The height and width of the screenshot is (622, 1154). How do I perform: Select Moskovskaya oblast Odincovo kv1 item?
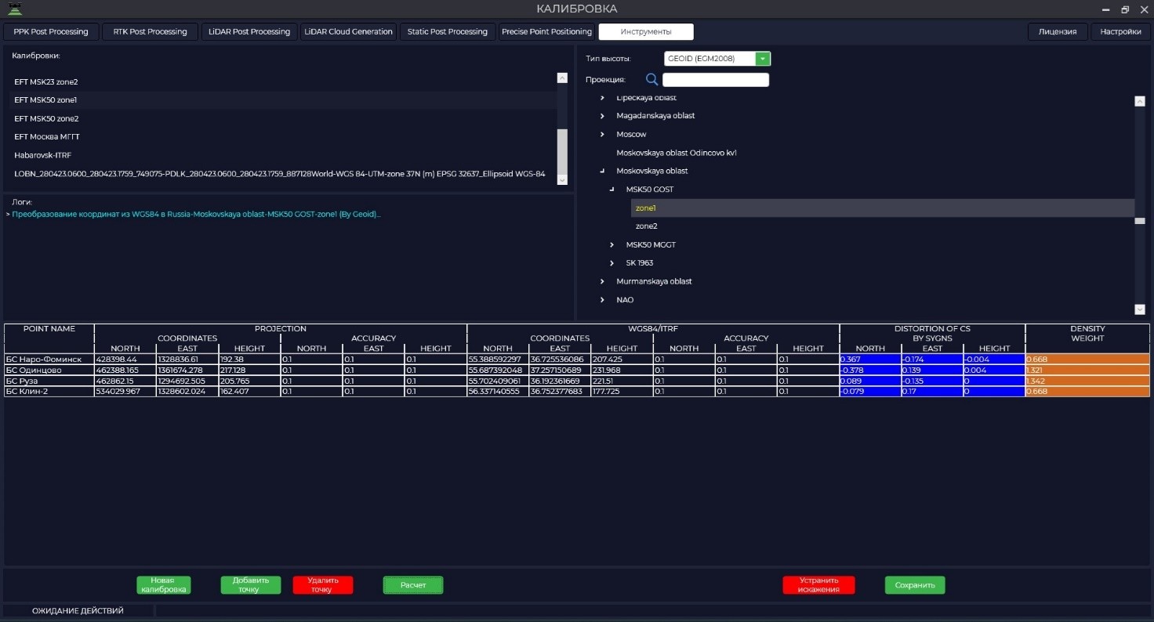point(677,153)
